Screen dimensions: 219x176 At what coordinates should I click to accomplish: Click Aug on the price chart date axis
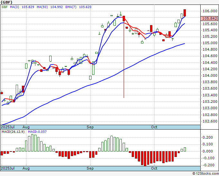pyautogui.click(x=26, y=127)
